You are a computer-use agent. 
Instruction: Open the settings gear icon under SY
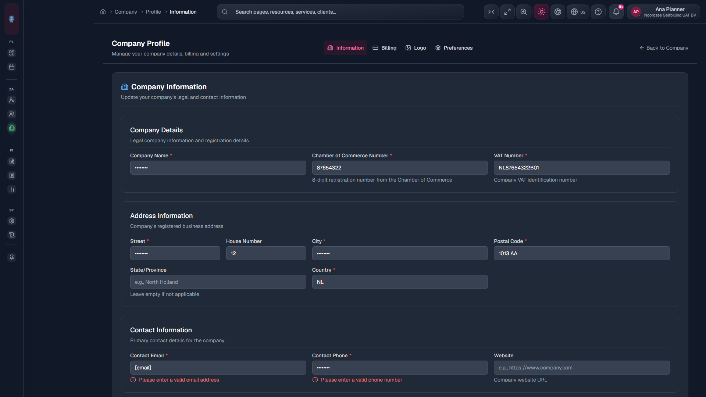[x=12, y=221]
